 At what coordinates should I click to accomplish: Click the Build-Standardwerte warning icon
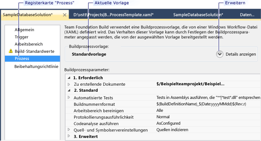pyautogui.click(x=11, y=51)
